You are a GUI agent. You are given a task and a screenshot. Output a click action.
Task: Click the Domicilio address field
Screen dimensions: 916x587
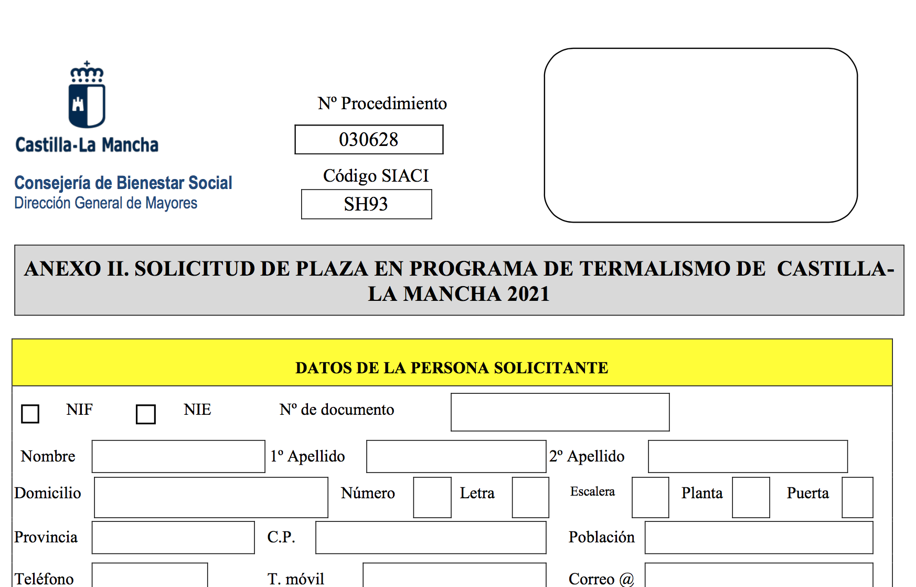point(211,497)
